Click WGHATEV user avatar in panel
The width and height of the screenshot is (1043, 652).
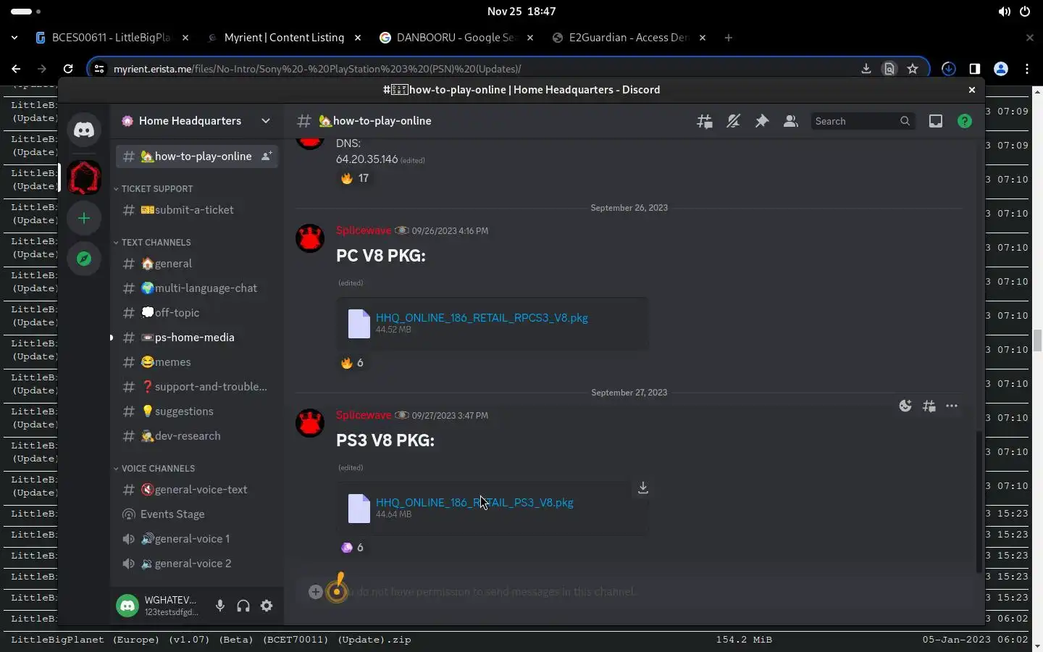tap(127, 606)
